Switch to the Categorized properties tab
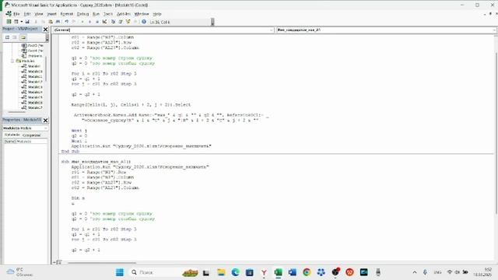498x280 pixels. click(x=31, y=135)
